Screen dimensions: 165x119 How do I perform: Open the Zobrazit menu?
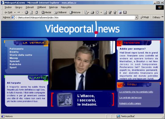30,7
